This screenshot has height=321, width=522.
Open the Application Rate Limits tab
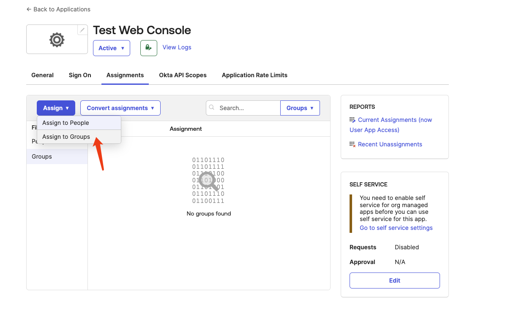point(254,75)
